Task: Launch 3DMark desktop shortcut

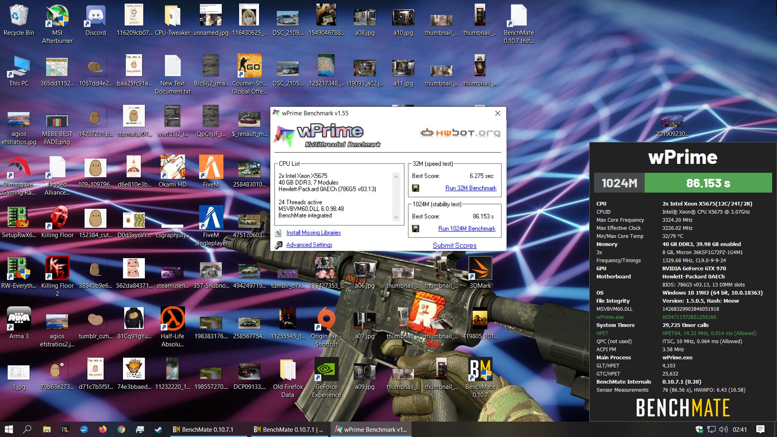Action: (x=480, y=273)
